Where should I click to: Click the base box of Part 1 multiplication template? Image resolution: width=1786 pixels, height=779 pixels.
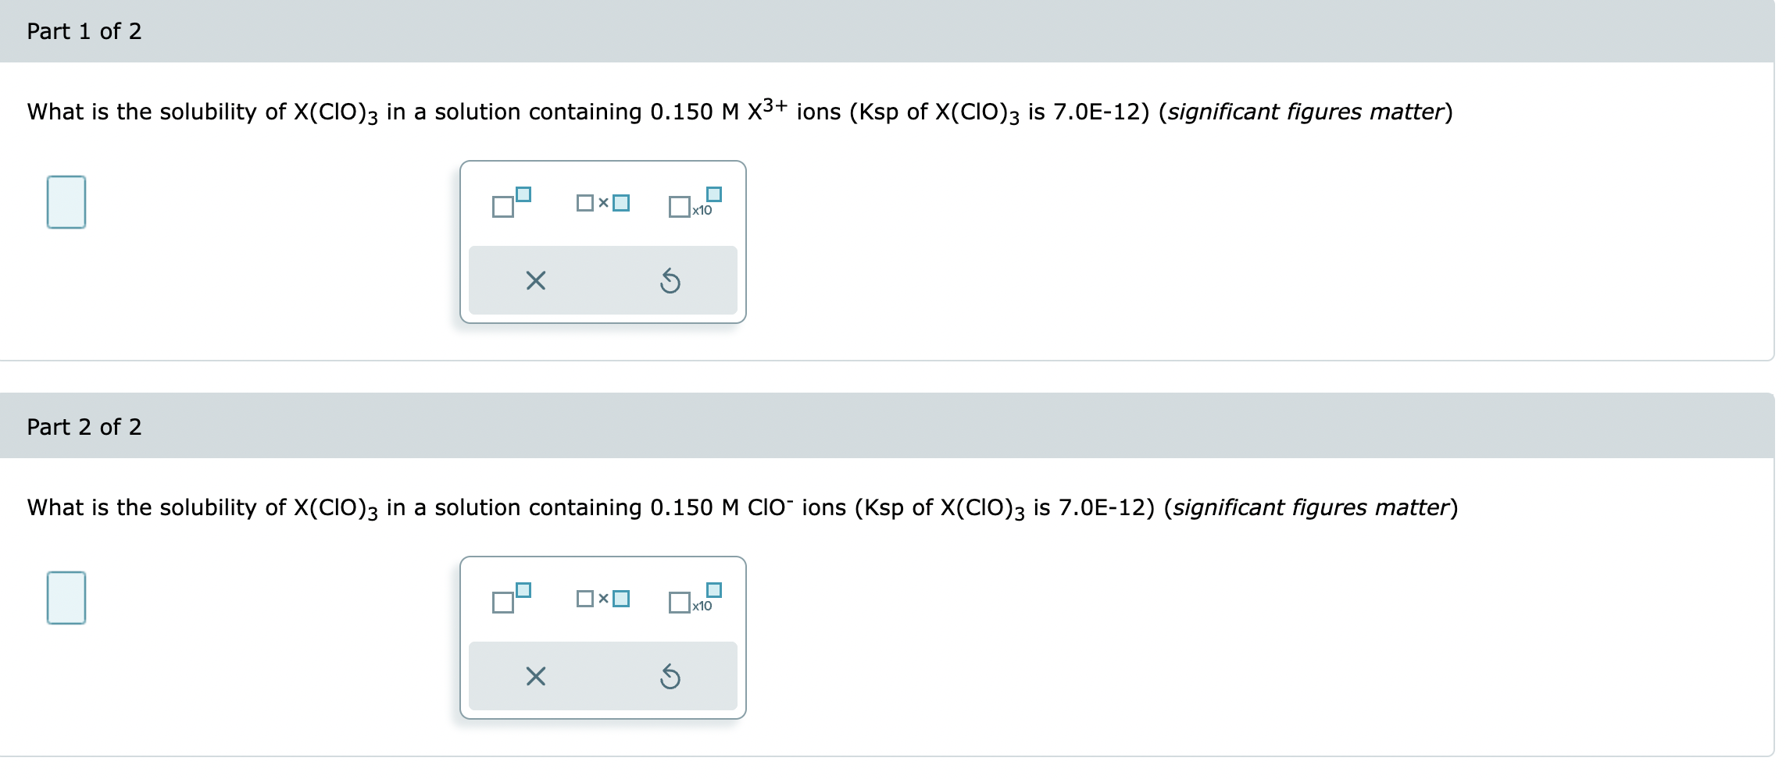pos(585,204)
